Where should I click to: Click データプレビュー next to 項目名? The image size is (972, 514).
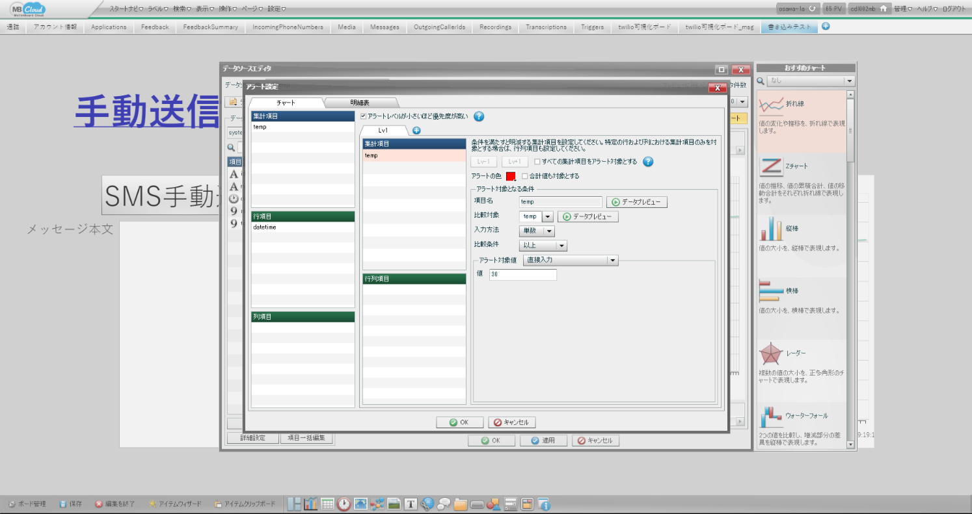pos(637,202)
